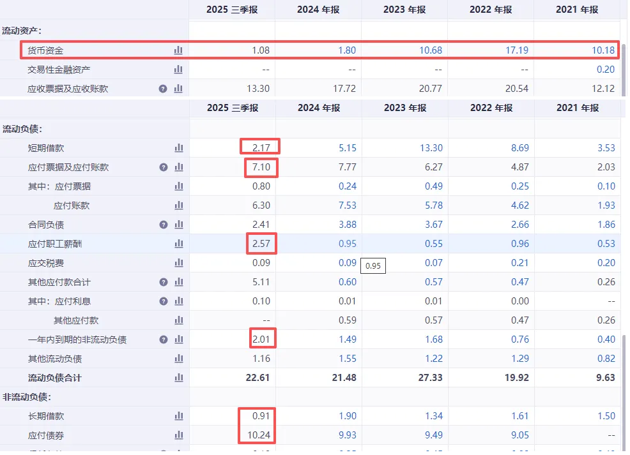Viewport: 630px width, 455px height.
Task: Click help icon beside 其他应付款合计
Action: [x=164, y=282]
